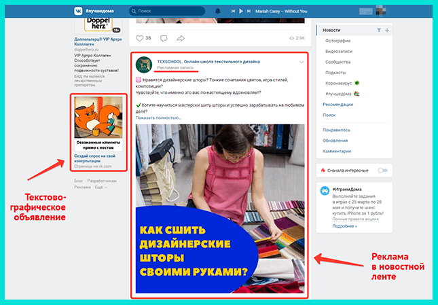Open the Комментарии section
Screen dimensions: 438x305
(x=337, y=151)
